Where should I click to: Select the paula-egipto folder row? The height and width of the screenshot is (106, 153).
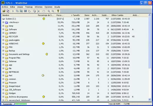[75, 40]
